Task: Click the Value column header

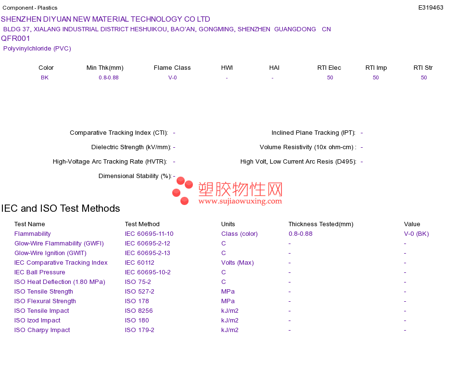Action: coord(412,224)
